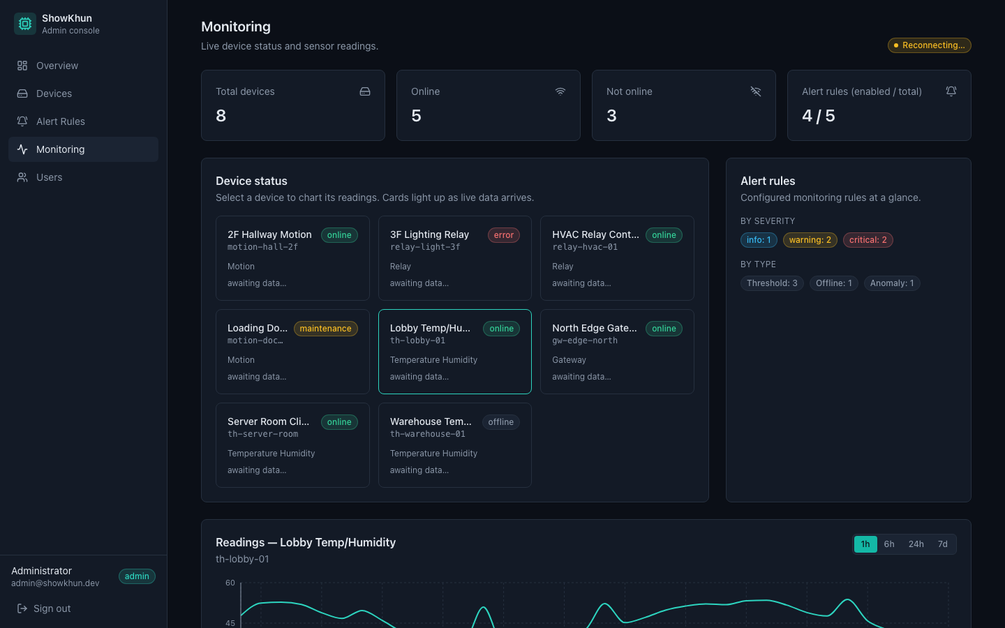Click admin@showkhun.dev email text
This screenshot has height=628, width=1005.
[x=55, y=583]
